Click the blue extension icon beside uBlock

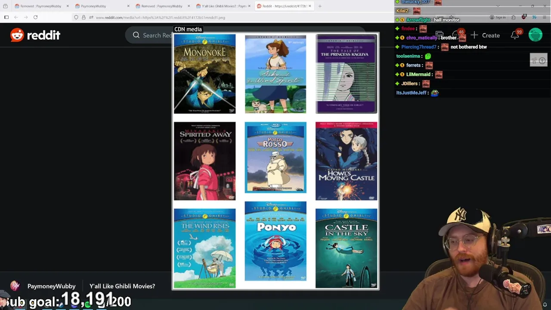534,17
